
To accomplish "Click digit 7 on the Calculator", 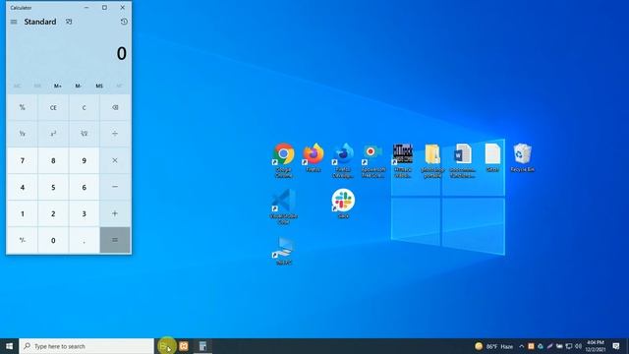I will click(x=23, y=160).
